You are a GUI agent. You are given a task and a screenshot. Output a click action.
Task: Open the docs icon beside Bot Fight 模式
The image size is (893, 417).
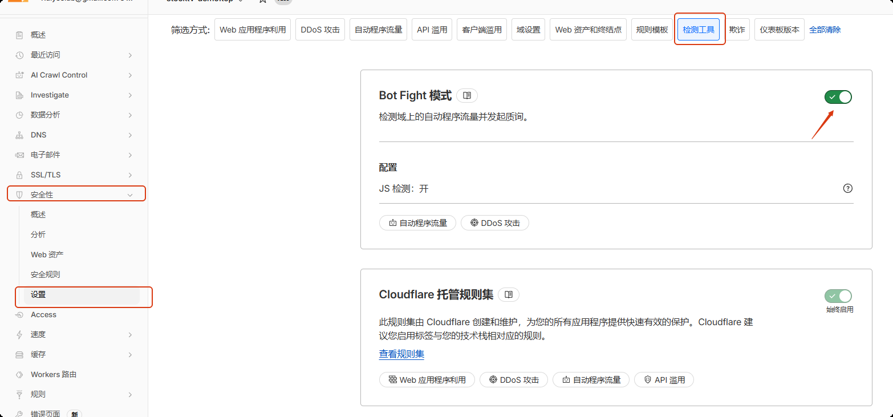click(x=467, y=96)
